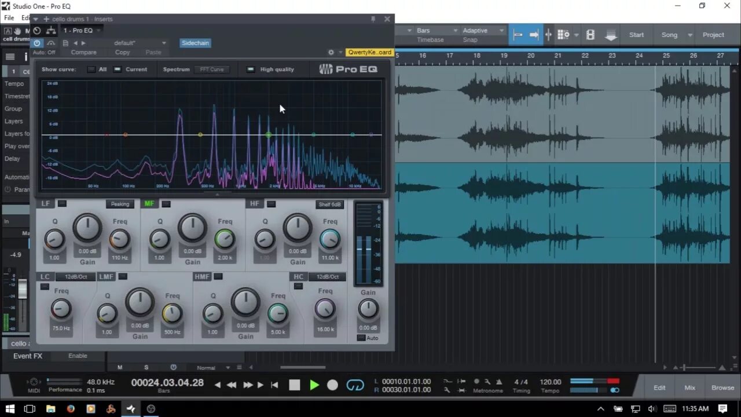The image size is (741, 417).
Task: Enable the LMF band toggle
Action: click(123, 277)
